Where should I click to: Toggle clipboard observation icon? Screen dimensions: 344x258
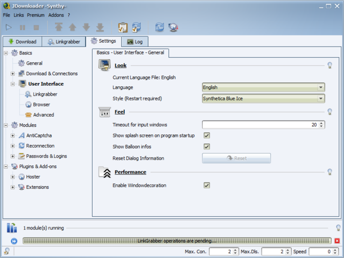pos(123,27)
